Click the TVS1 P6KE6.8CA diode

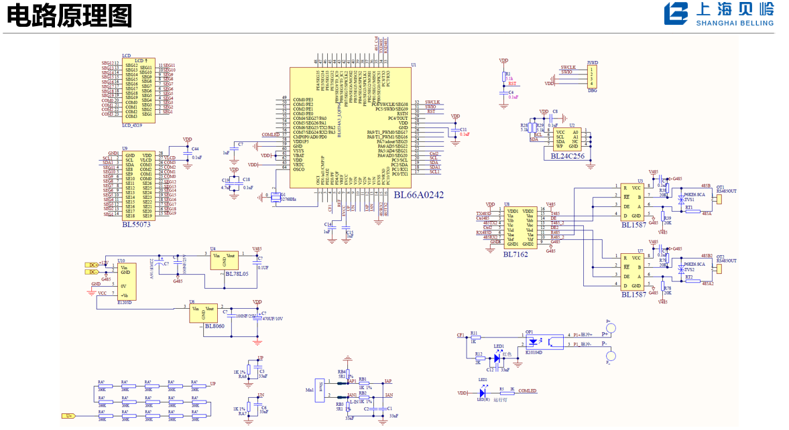pos(681,200)
